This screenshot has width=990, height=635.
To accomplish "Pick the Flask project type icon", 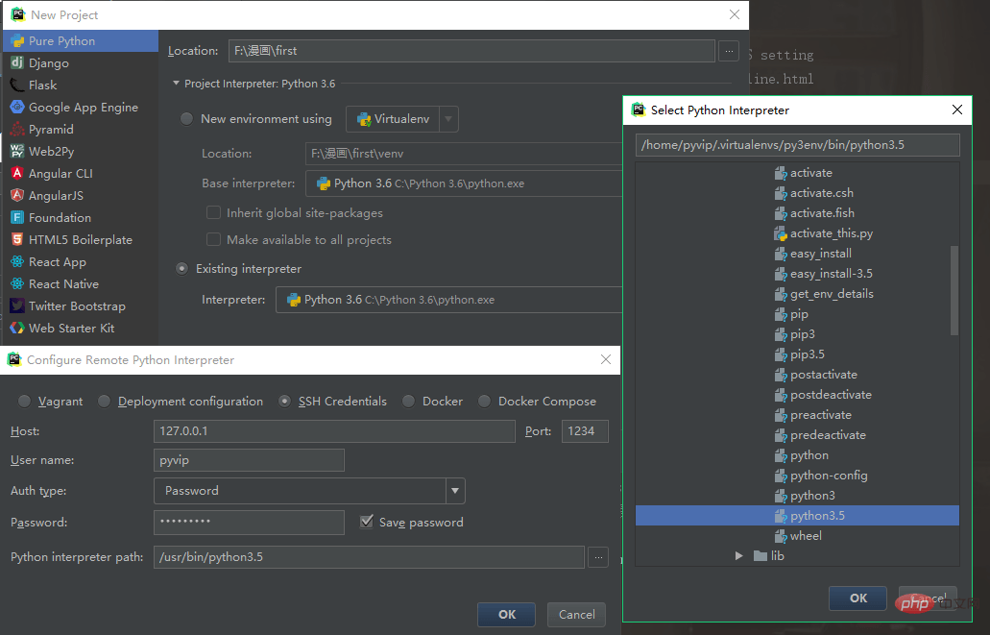I will [17, 85].
